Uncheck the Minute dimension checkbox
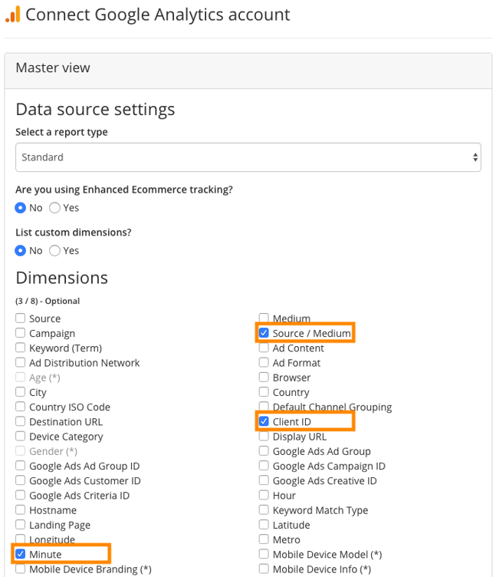This screenshot has width=496, height=577. click(x=20, y=553)
